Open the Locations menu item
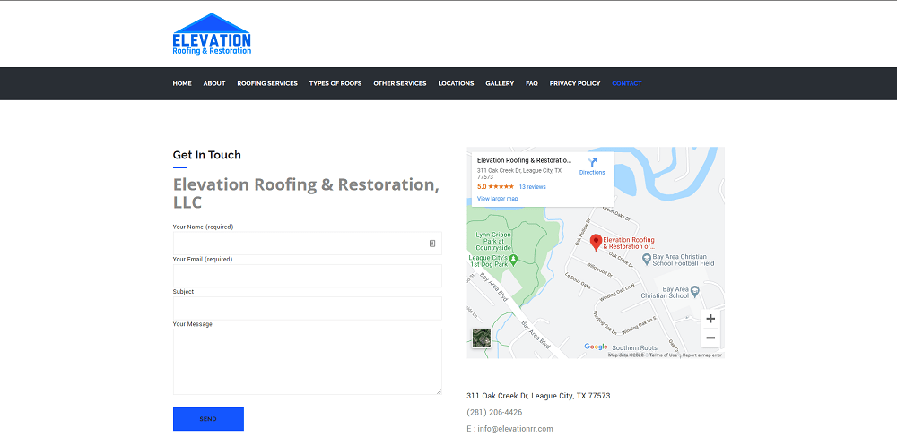This screenshot has width=897, height=445. click(456, 83)
